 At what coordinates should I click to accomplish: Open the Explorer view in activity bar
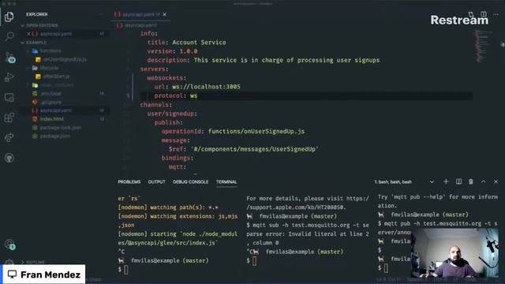point(9,17)
